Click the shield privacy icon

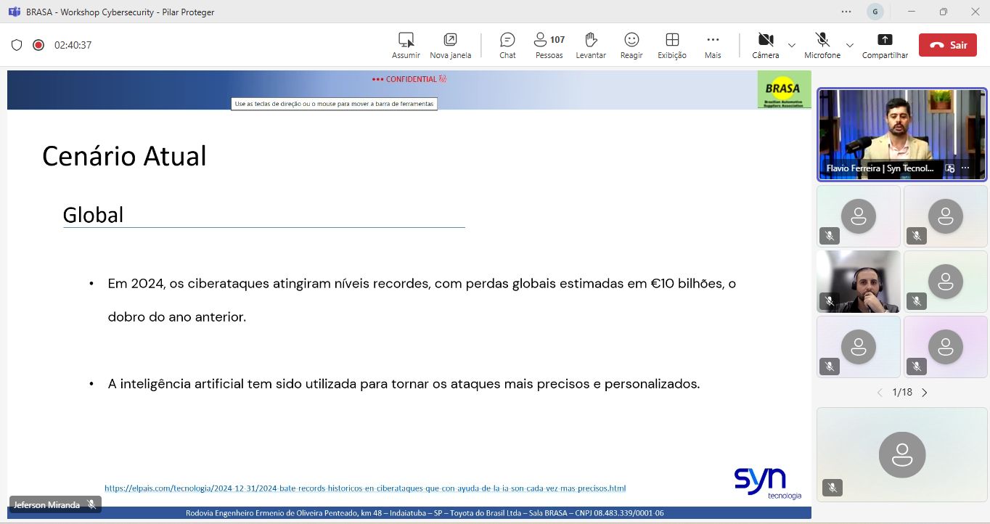pyautogui.click(x=17, y=45)
